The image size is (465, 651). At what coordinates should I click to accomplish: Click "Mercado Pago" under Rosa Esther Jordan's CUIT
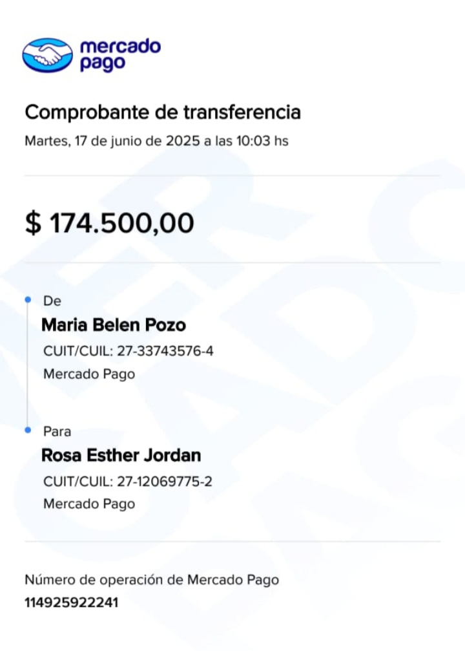pyautogui.click(x=89, y=504)
